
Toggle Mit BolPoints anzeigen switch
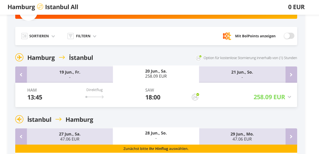click(289, 36)
